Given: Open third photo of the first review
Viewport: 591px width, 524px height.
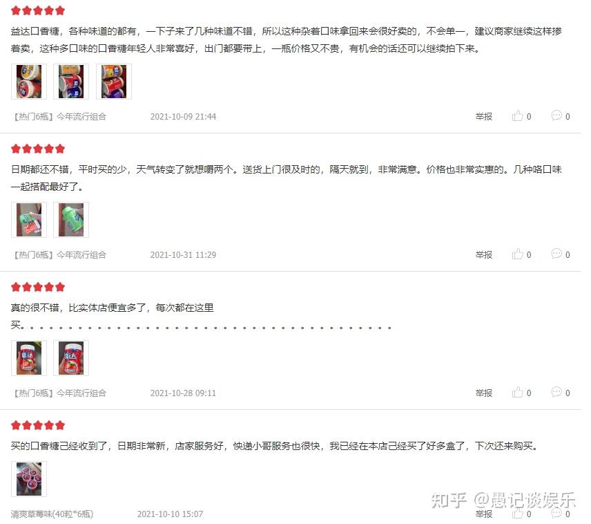Looking at the screenshot, I should pyautogui.click(x=114, y=82).
